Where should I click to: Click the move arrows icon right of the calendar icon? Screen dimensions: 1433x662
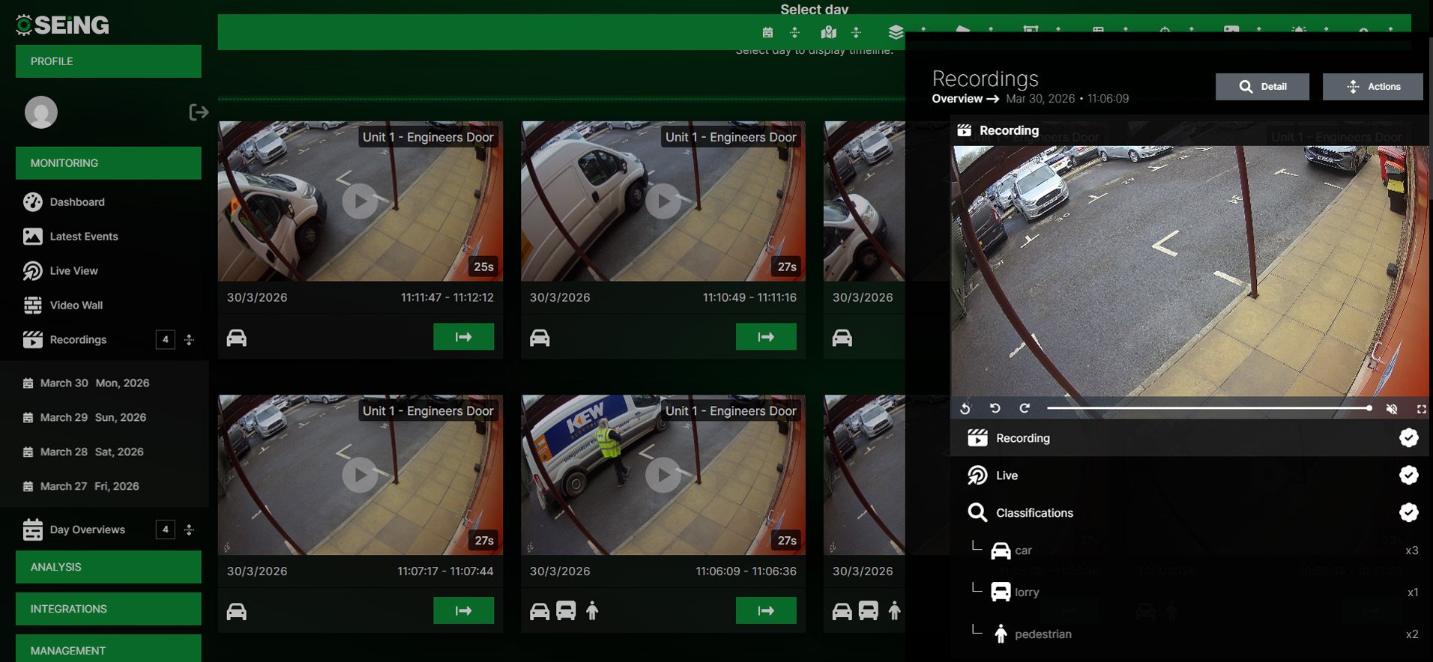(795, 32)
